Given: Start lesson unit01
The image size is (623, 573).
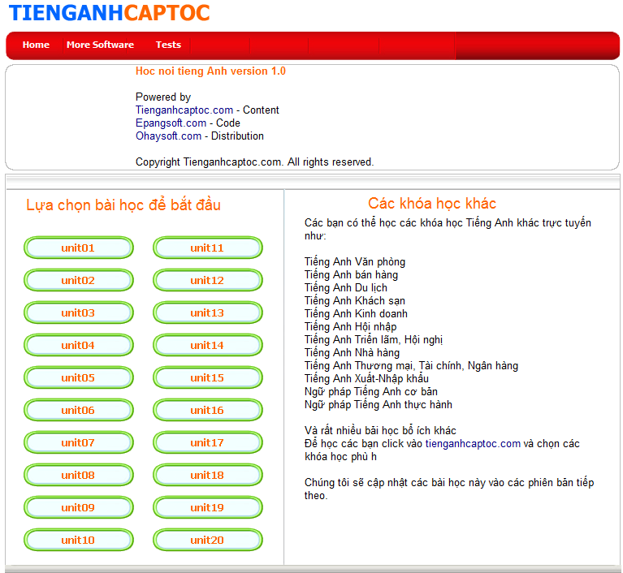Looking at the screenshot, I should pyautogui.click(x=78, y=248).
